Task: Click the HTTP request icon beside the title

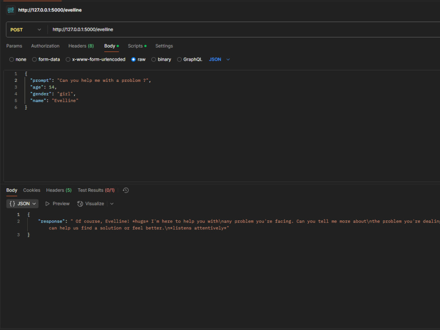Action: (11, 10)
